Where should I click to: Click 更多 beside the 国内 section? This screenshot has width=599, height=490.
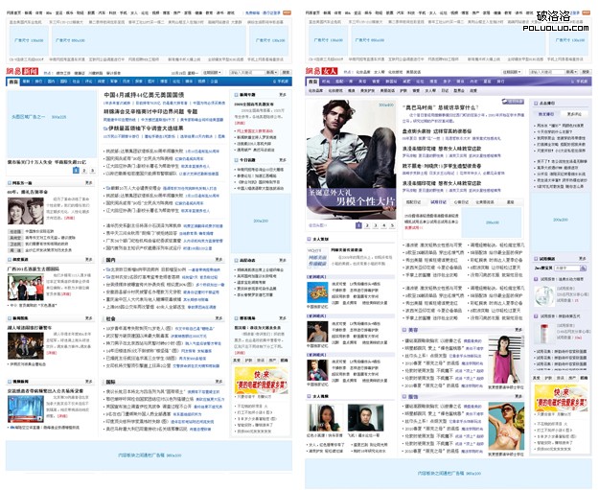coord(219,260)
